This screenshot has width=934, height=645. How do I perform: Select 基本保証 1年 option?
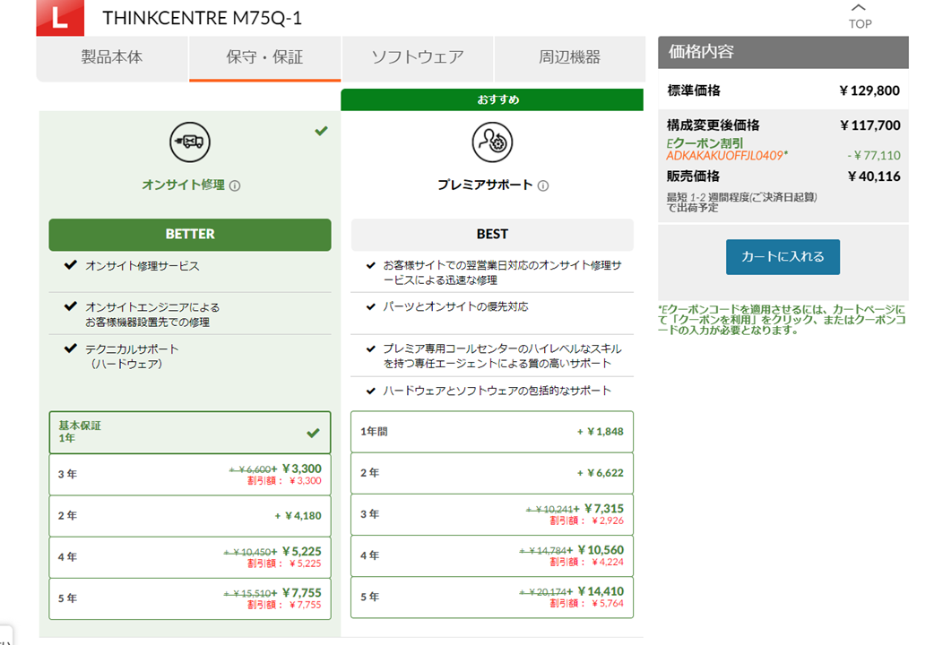coord(190,433)
